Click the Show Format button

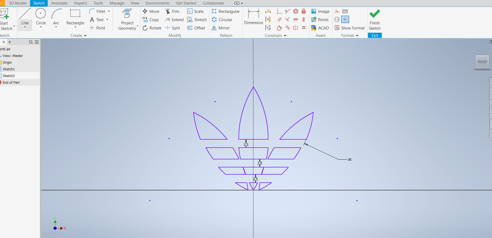coord(350,28)
